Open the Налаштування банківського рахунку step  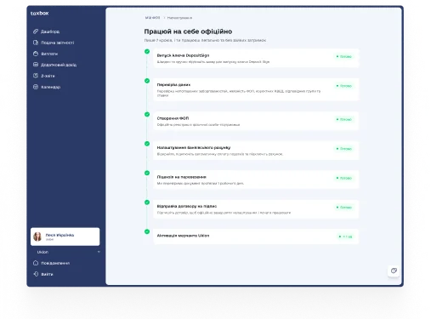pos(256,151)
